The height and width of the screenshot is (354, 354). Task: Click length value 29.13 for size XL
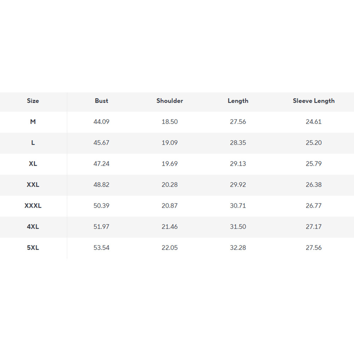[x=238, y=164]
